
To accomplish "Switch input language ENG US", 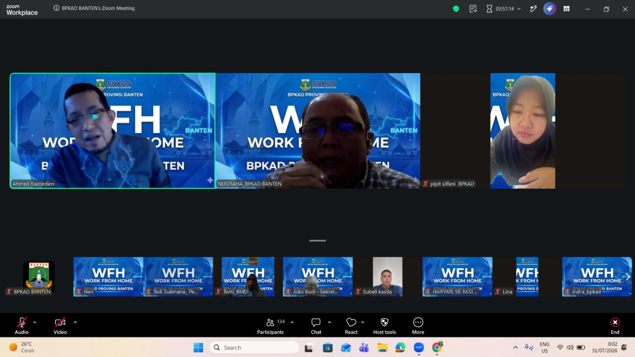I will coord(545,347).
